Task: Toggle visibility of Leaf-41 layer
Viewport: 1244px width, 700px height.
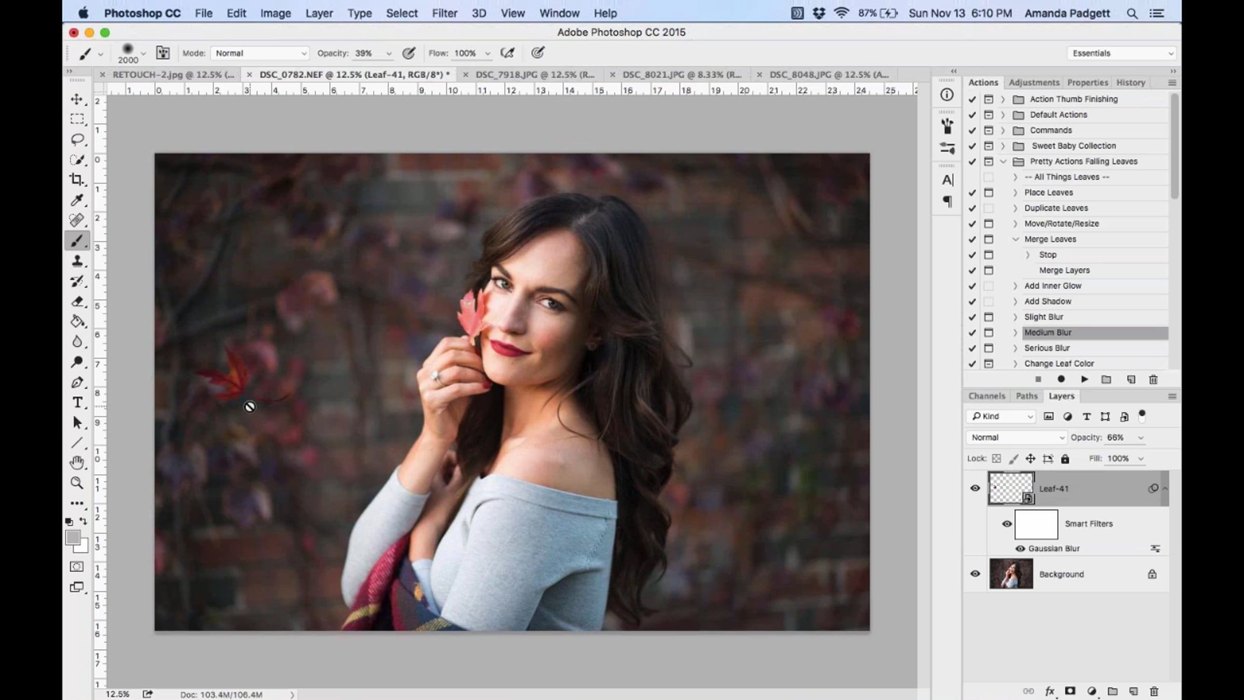Action: click(x=975, y=488)
